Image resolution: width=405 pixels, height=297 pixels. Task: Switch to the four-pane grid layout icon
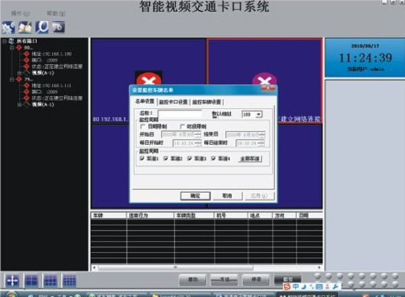32,279
